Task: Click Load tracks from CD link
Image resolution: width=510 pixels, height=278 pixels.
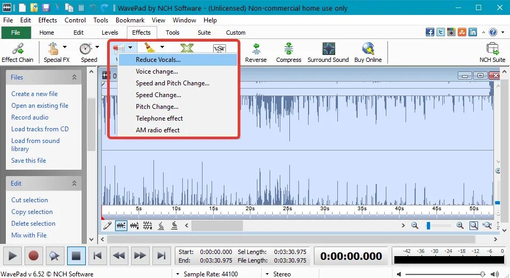Action: (40, 129)
